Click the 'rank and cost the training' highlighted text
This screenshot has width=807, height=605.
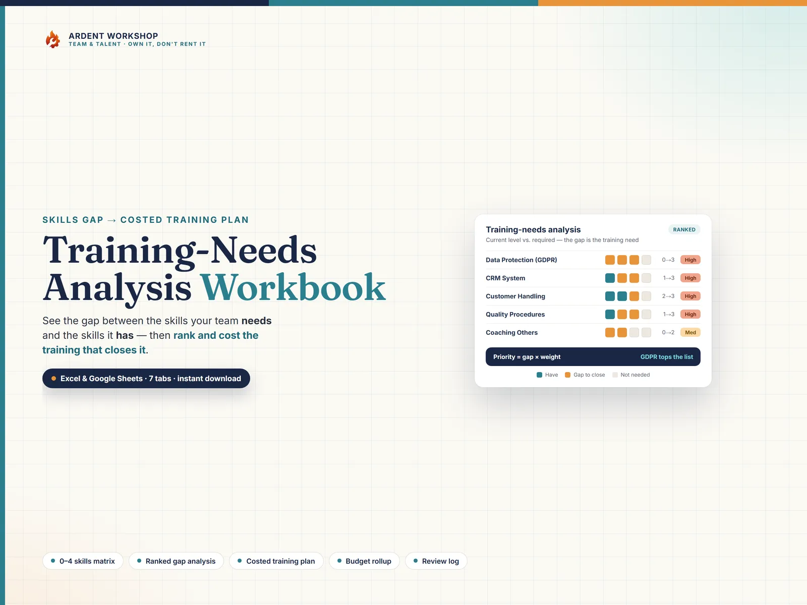point(150,343)
